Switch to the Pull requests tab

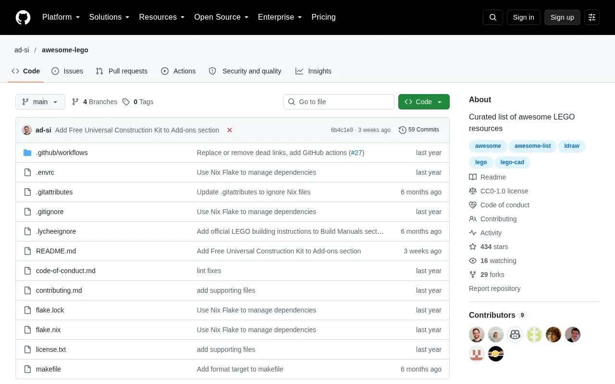[x=122, y=71]
